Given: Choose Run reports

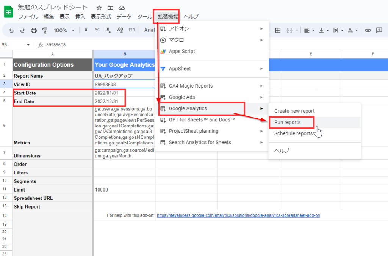Looking at the screenshot, I should pos(314,122).
